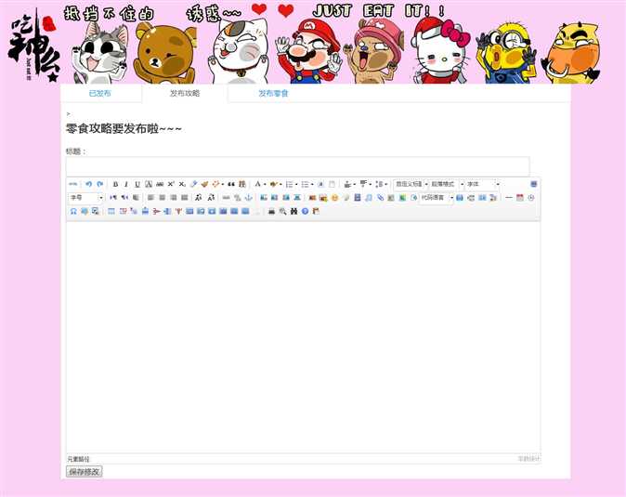Apply the background highlight color
This screenshot has height=497, width=626.
coord(273,184)
